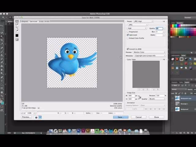
Task: Select the Hand tool in Save for Web
Action: (17, 22)
